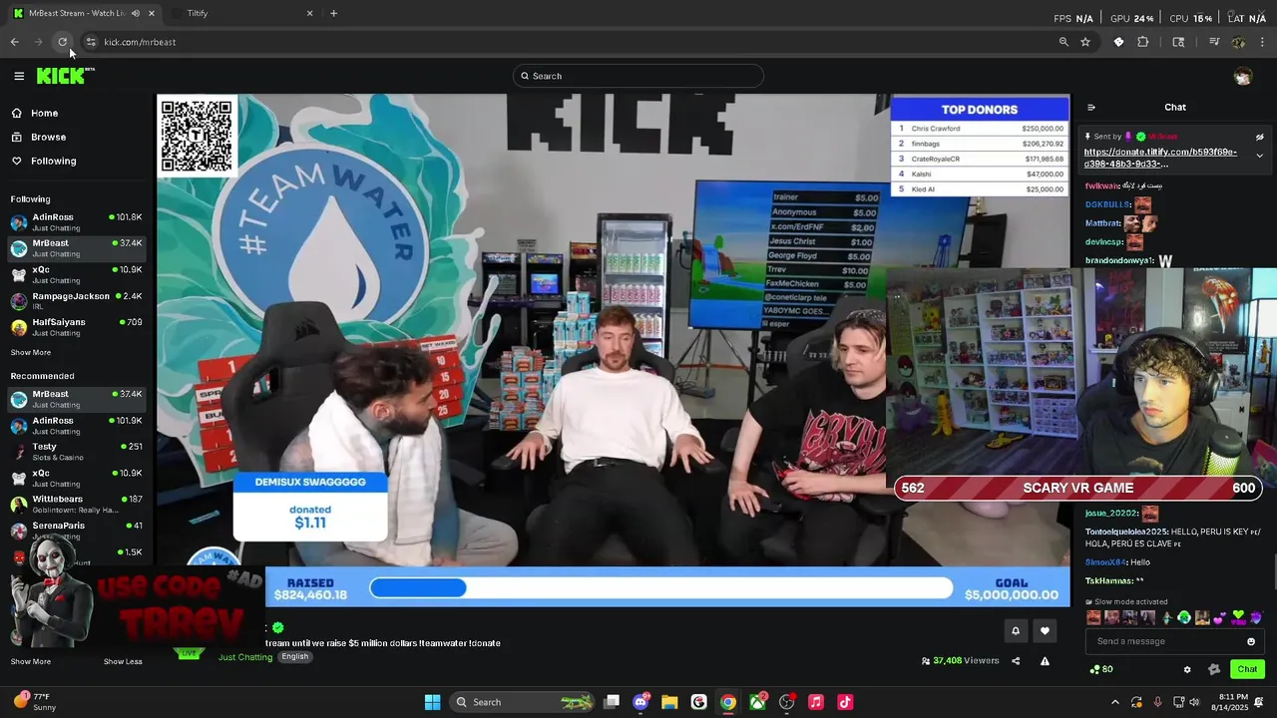
Task: Open AdinRoss channel under Following
Action: point(77,221)
